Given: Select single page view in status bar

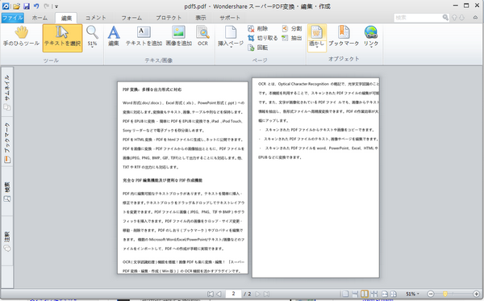Looking at the screenshot, I should [x=345, y=294].
